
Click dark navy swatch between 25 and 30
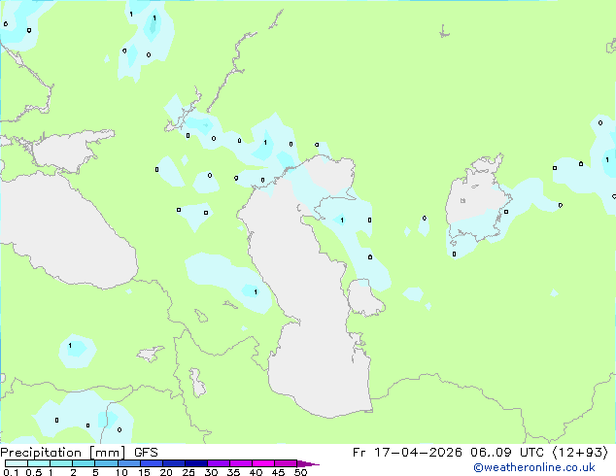pos(196,463)
